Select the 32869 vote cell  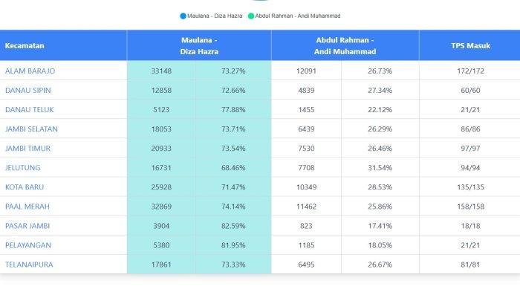[161, 207]
